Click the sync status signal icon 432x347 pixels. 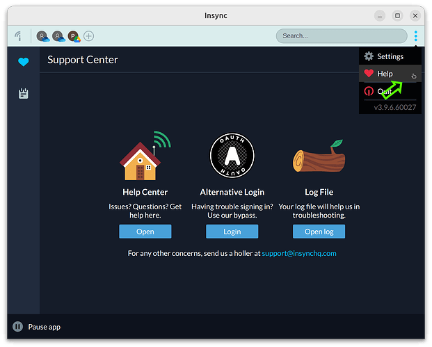point(19,35)
